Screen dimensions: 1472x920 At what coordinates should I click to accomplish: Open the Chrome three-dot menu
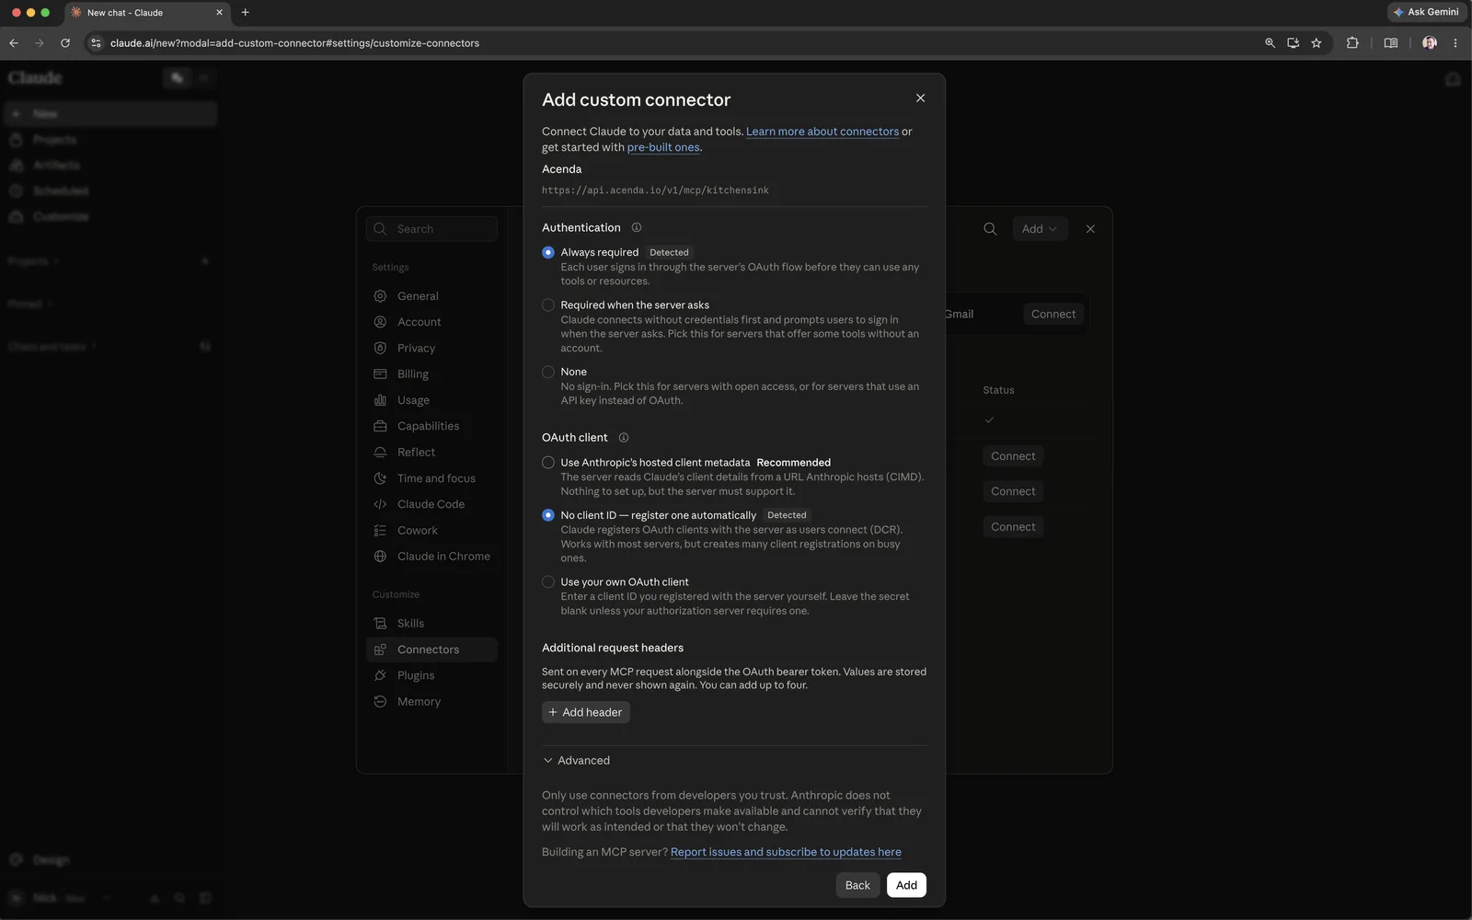(x=1455, y=43)
